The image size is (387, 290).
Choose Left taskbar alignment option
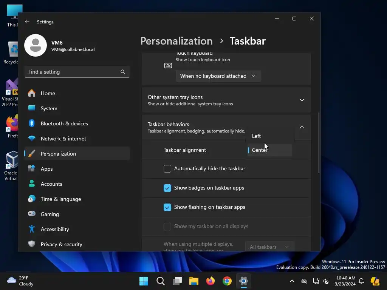270,136
